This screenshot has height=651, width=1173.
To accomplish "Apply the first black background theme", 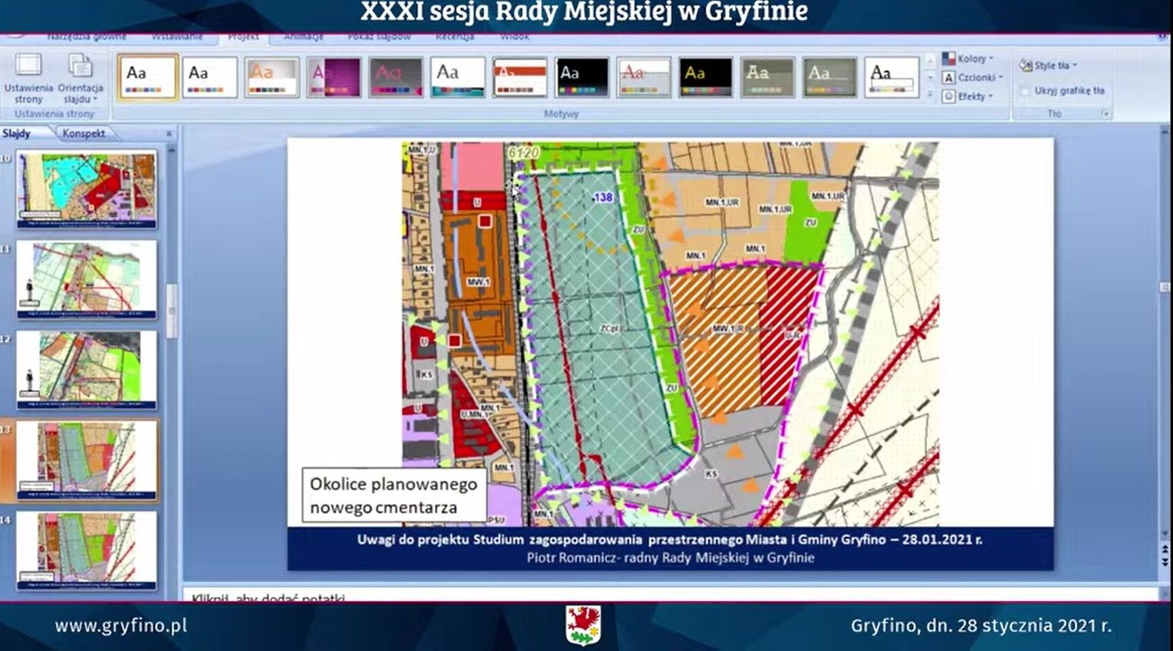I will click(x=582, y=77).
